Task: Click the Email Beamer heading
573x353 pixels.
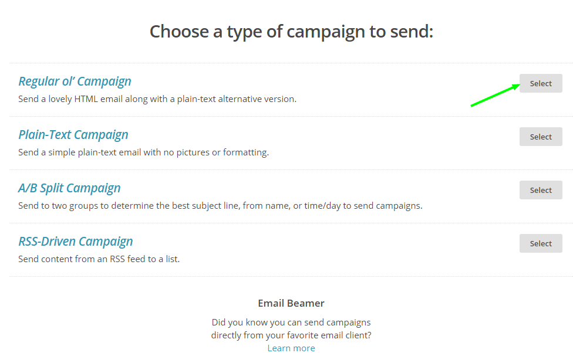Action: [291, 303]
